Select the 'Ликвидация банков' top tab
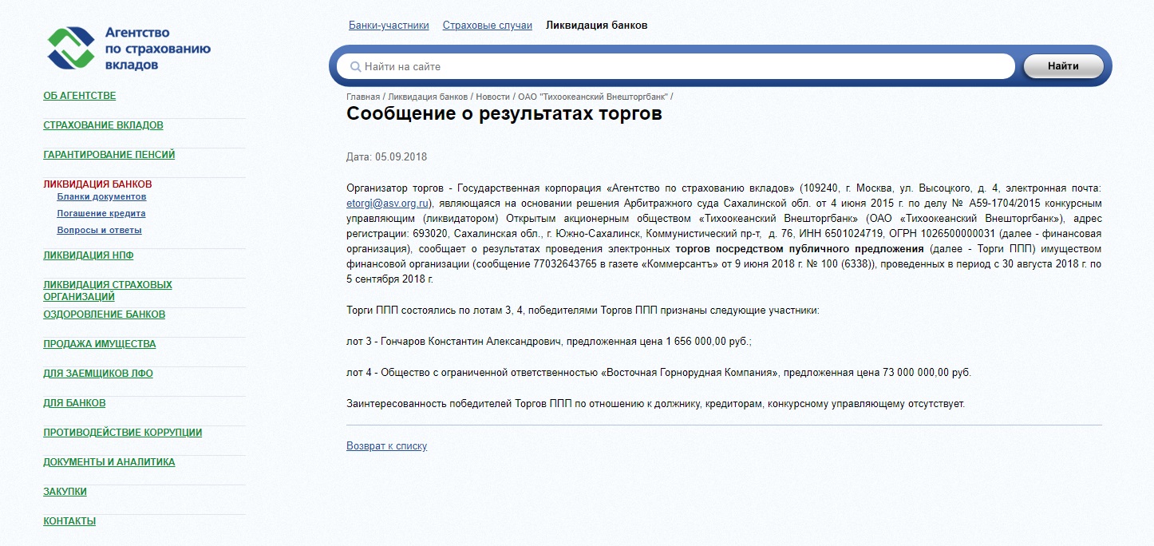1154x546 pixels. (x=596, y=26)
